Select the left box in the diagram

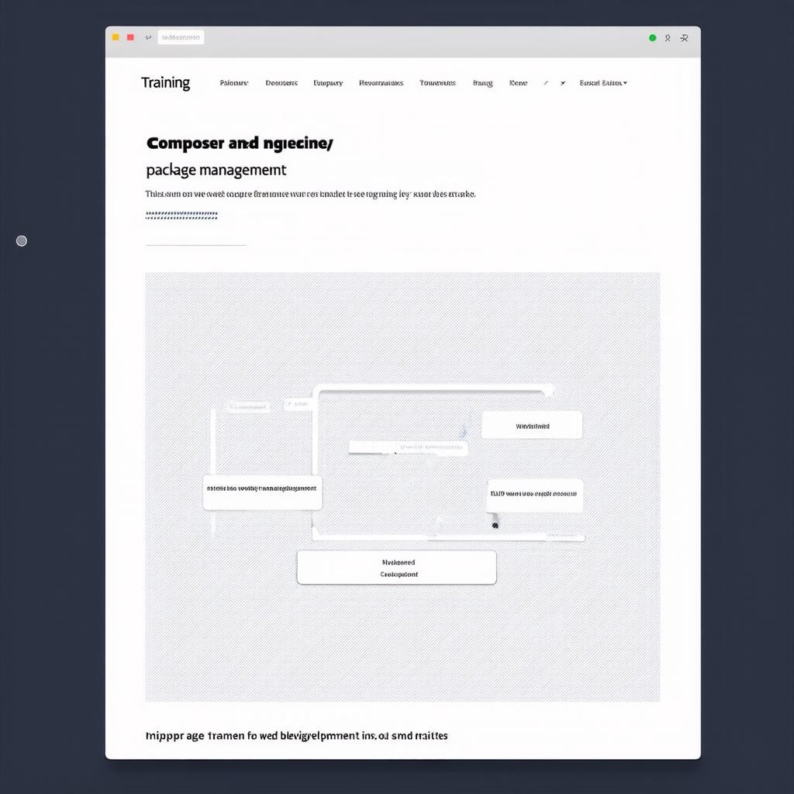pyautogui.click(x=262, y=492)
